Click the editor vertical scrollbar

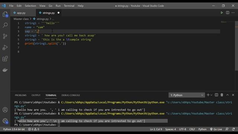click(x=237, y=45)
